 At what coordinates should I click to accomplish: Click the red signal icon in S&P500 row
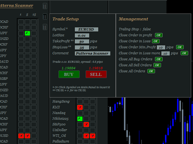click(86, 124)
